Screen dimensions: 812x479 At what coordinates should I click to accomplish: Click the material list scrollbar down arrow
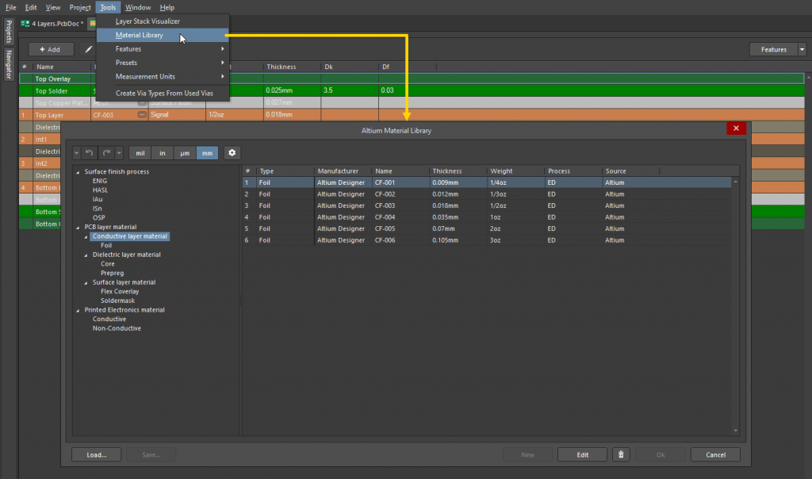(x=735, y=431)
